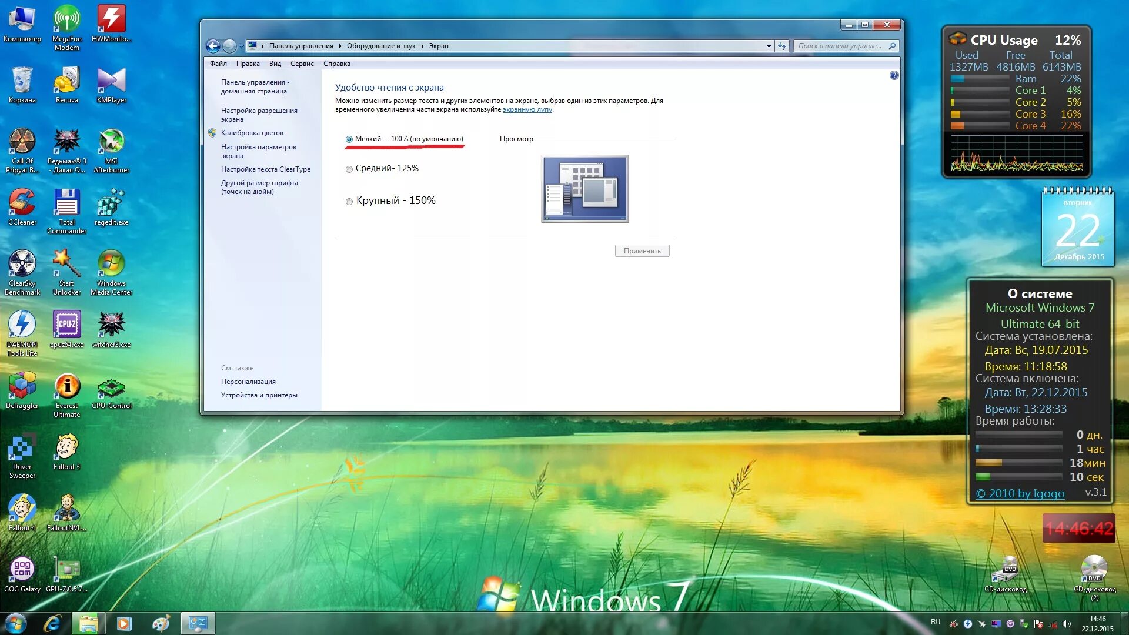Open Fallout 4 shortcut
The image size is (1129, 635).
pyautogui.click(x=22, y=513)
